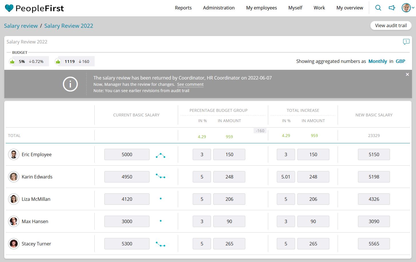Change the GBP currency selection
416x262 pixels.
tap(400, 61)
